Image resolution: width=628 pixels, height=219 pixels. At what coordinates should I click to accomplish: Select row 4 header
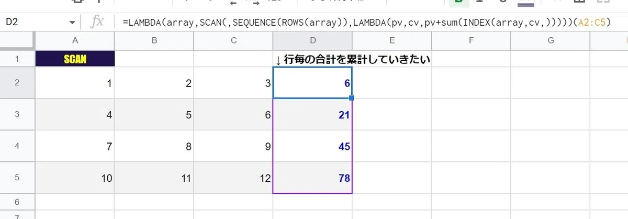pyautogui.click(x=17, y=146)
